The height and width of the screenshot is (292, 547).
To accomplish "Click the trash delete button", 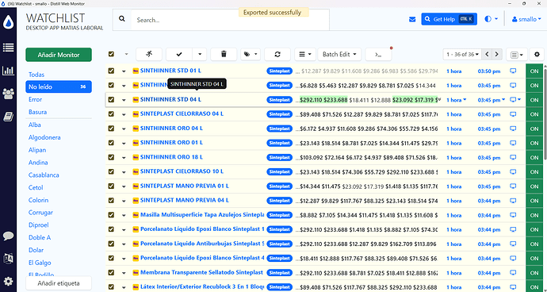I will point(224,54).
